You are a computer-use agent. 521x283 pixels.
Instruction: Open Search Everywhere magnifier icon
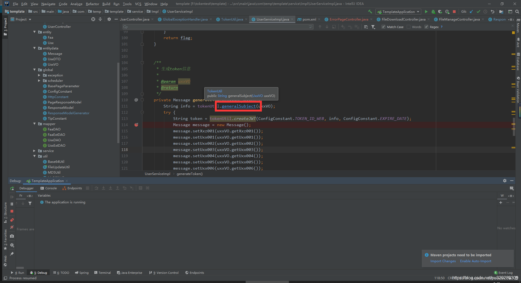click(517, 12)
